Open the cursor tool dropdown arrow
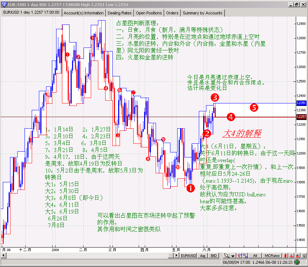Screen dimensions: 308x267 (x=233, y=255)
